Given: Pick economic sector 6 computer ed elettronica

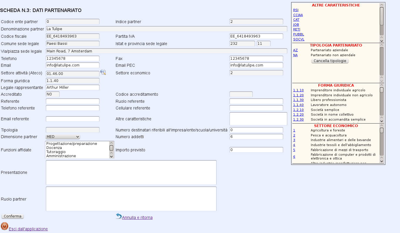Looking at the screenshot, I should pos(294,157).
